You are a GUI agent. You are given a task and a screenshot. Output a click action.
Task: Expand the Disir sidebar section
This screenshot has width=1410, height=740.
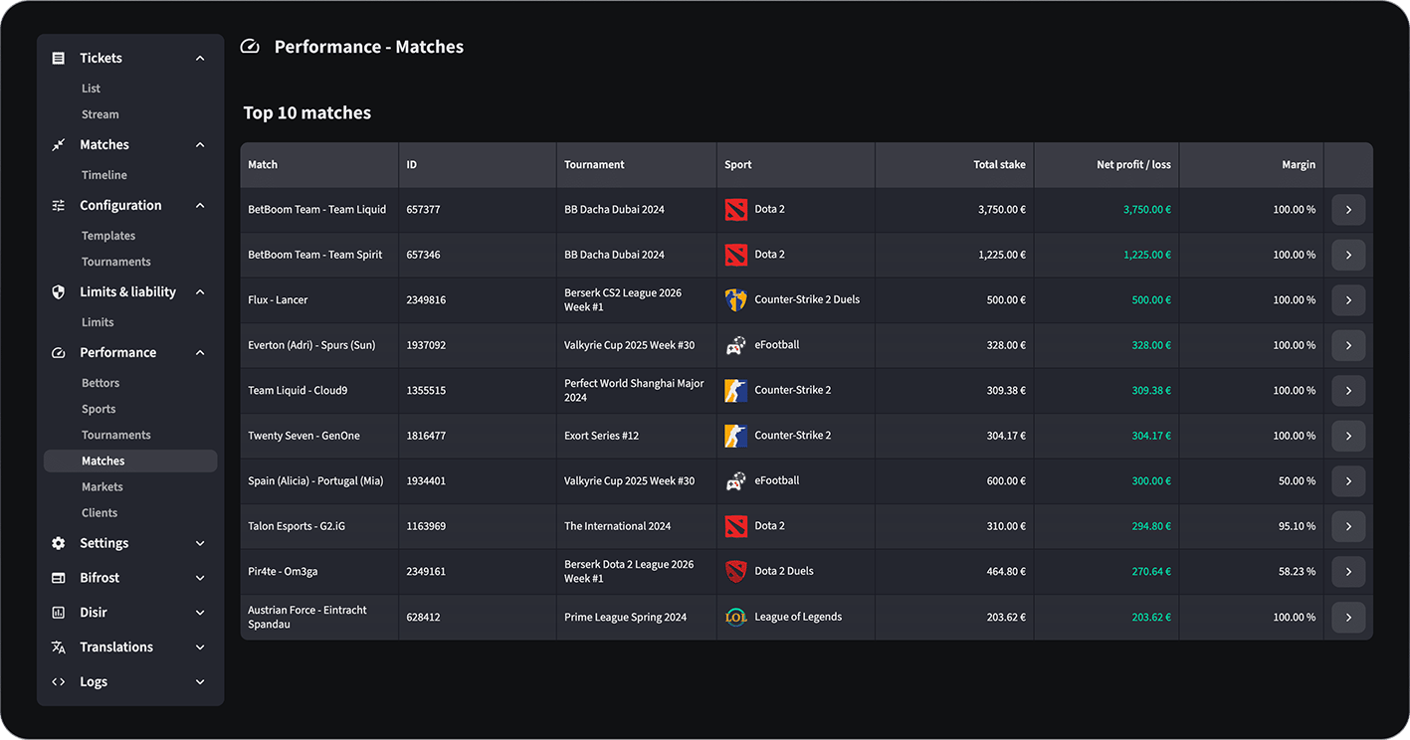200,613
